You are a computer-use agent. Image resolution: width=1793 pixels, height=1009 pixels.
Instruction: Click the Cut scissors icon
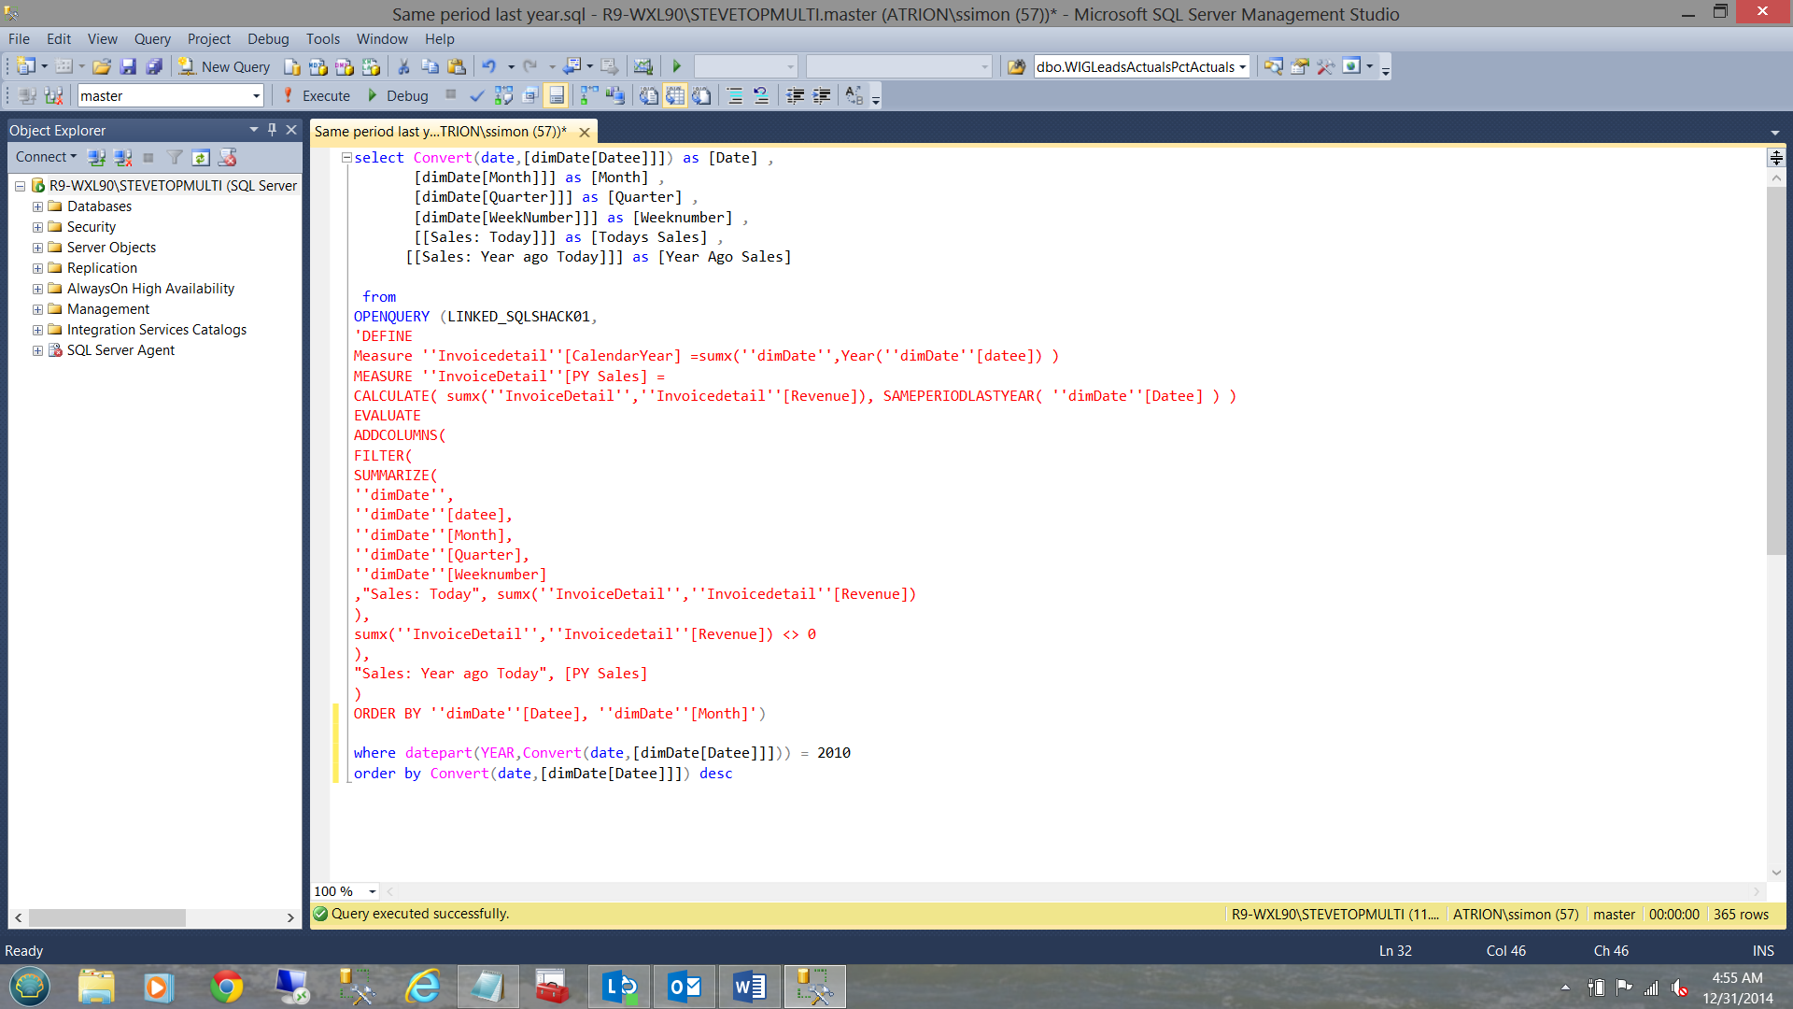pos(403,66)
